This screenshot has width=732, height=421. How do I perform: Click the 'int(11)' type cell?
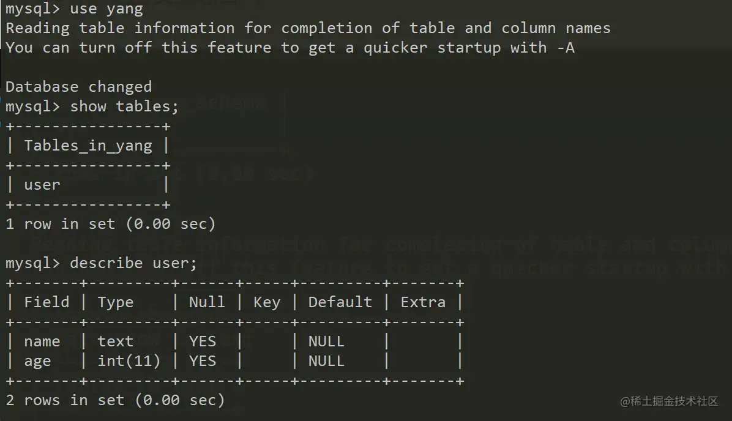(x=129, y=361)
